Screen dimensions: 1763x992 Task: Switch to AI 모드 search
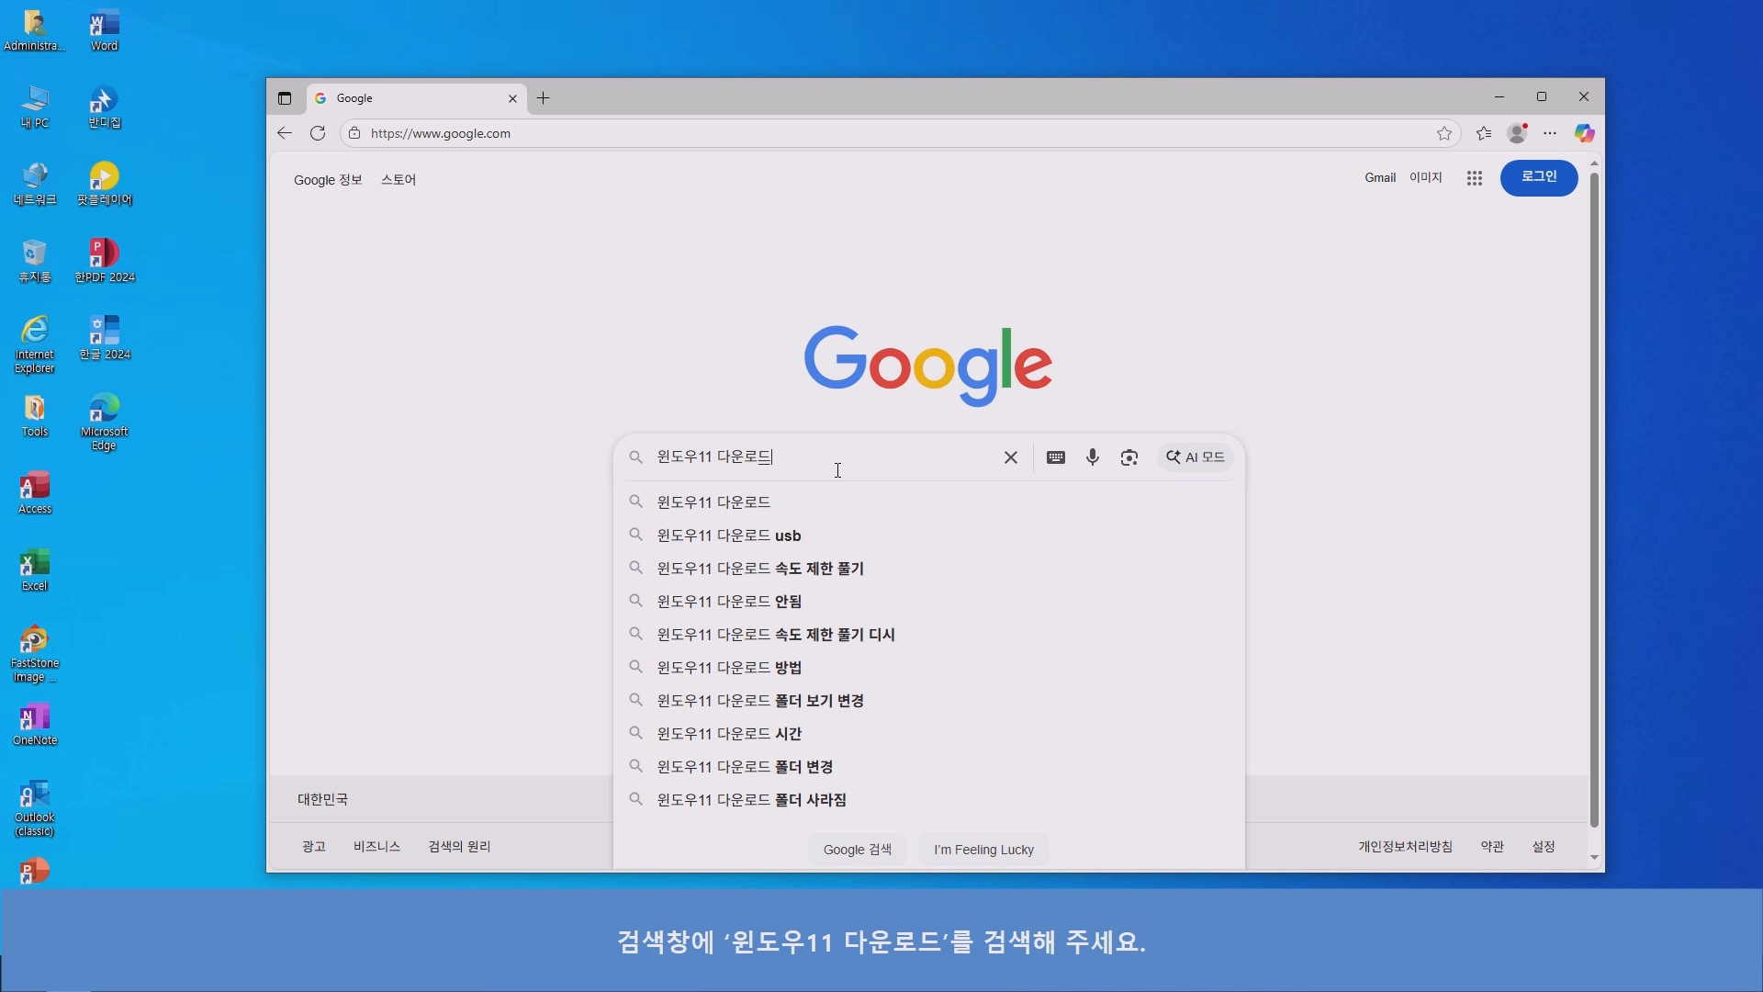[1196, 457]
